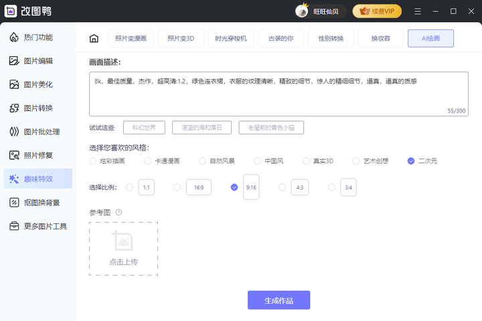Click the 16:9 ratio preview box
This screenshot has height=321, width=482.
click(199, 187)
